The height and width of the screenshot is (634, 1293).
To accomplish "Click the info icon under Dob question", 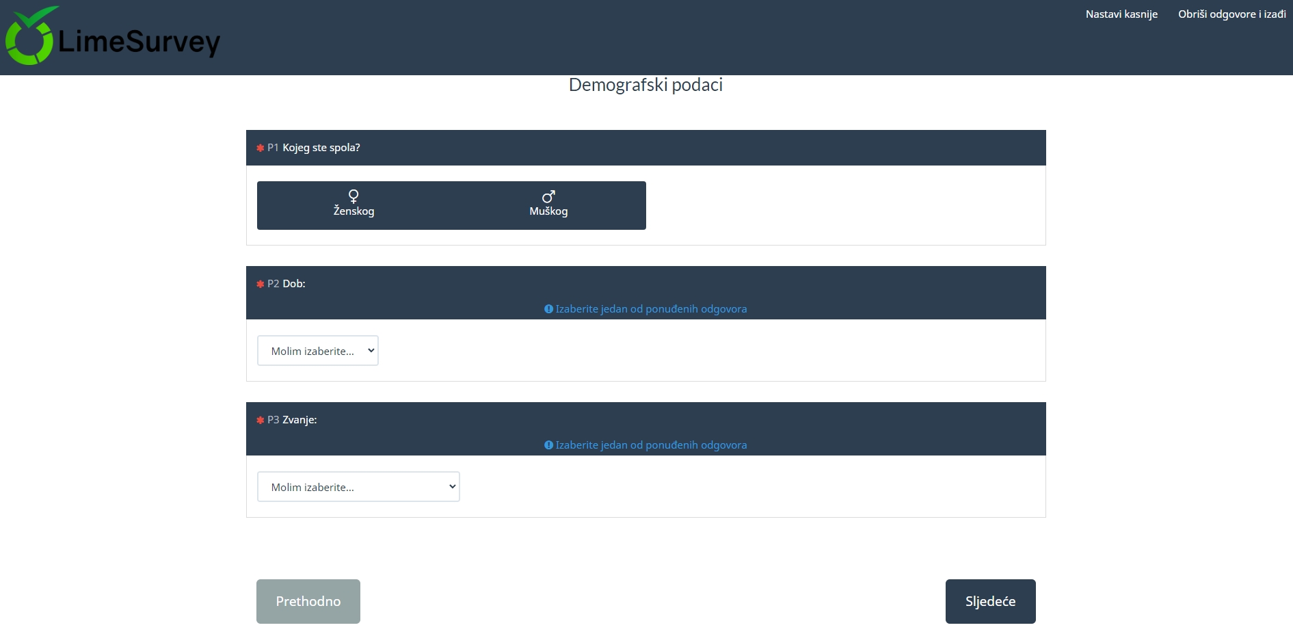I will (x=548, y=309).
